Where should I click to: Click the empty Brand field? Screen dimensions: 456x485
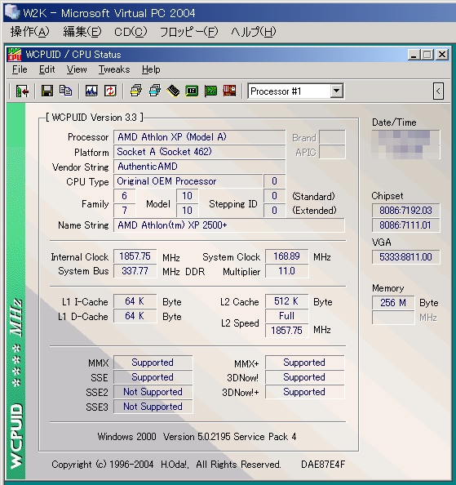pyautogui.click(x=332, y=137)
